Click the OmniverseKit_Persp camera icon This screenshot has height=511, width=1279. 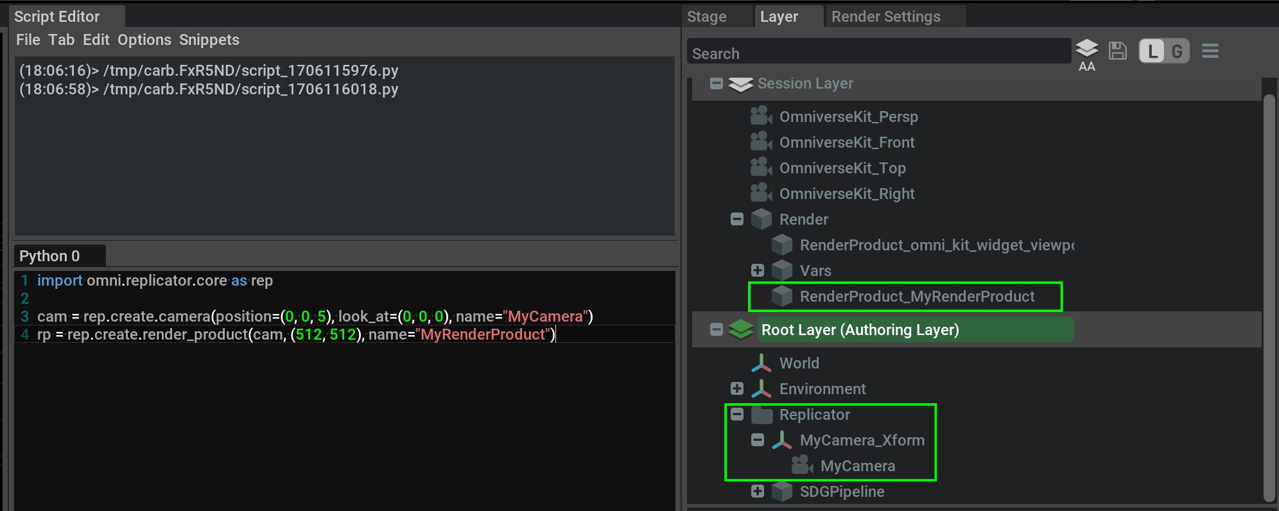[761, 116]
